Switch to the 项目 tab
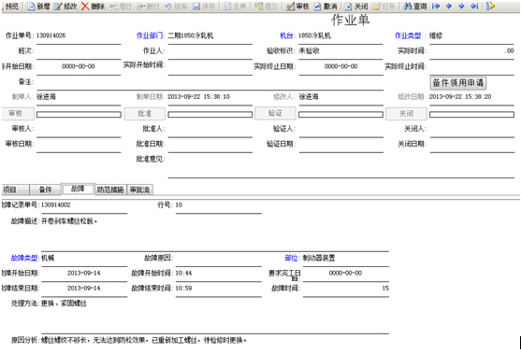This screenshot has height=353, width=521. click(x=15, y=190)
